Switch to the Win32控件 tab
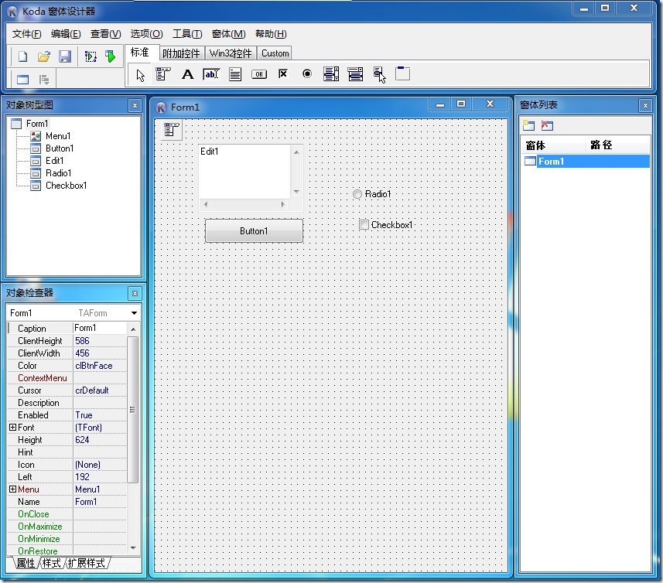 pos(231,53)
